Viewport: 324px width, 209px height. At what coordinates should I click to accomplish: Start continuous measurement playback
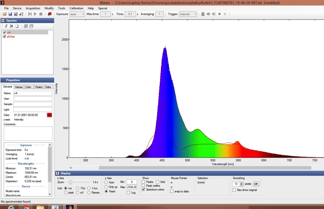coord(35,14)
